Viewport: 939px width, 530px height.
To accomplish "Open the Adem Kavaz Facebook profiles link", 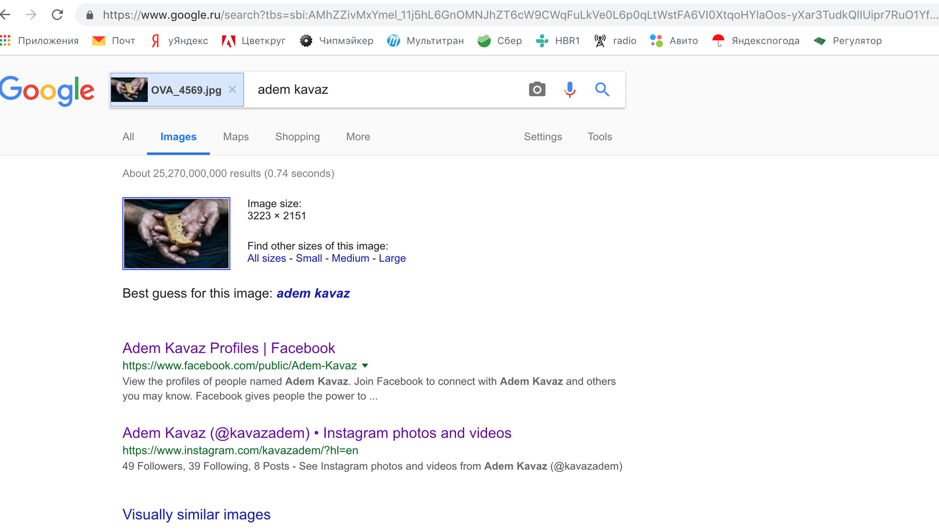I will point(228,348).
